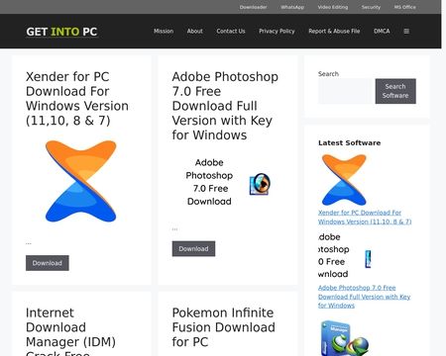The width and height of the screenshot is (446, 356).
Task: Open sidebar link Adobe Photoshop 7.0 Free Download
Action: click(364, 297)
